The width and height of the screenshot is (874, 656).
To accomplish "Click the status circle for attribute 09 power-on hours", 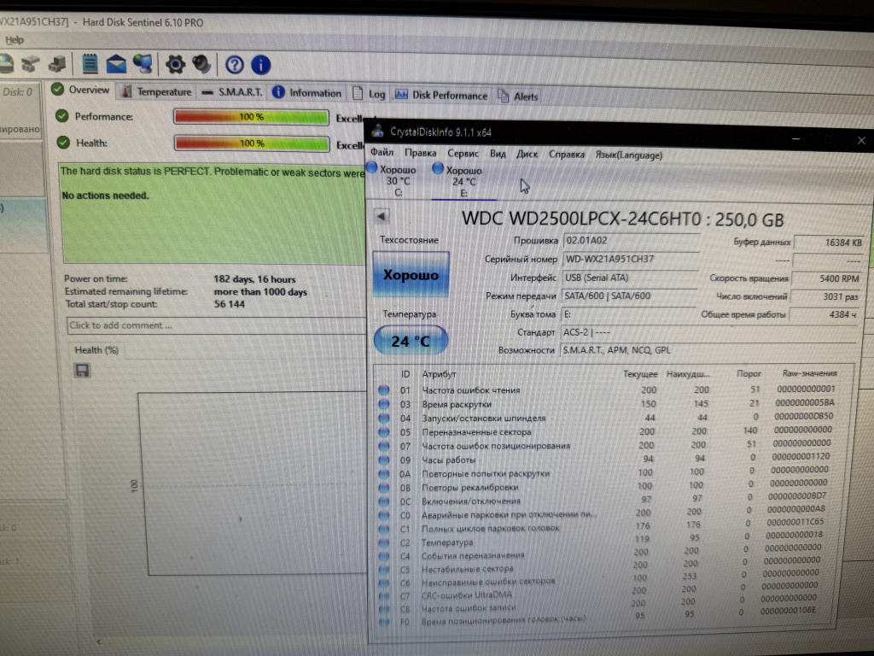I will 383,460.
